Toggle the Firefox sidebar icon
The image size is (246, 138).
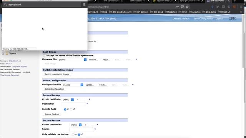[223, 7]
